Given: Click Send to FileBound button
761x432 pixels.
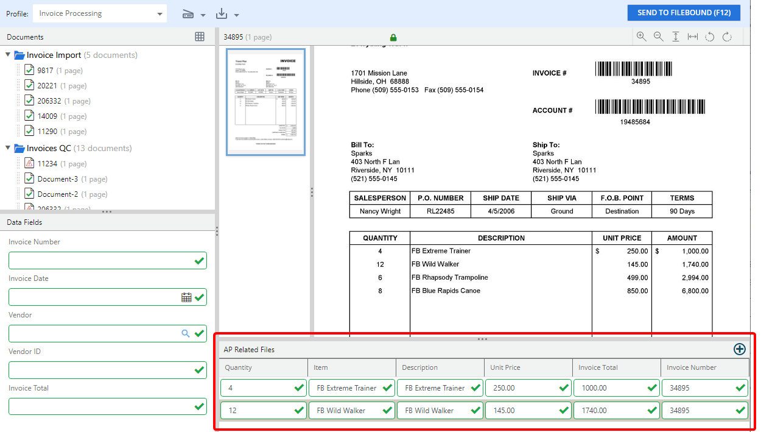Looking at the screenshot, I should click(x=684, y=13).
